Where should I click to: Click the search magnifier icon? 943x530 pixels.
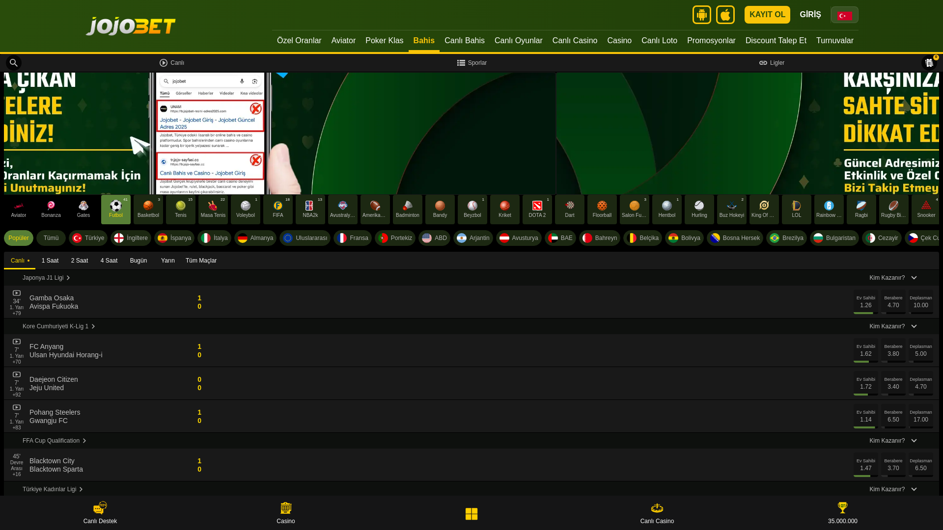(x=14, y=63)
